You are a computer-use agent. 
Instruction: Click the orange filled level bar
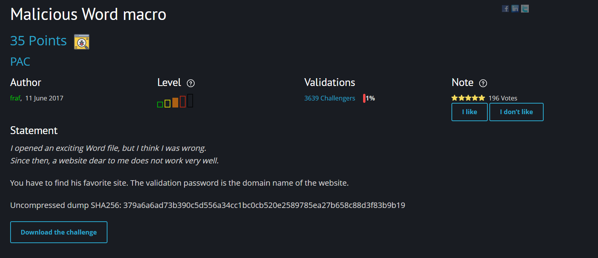(175, 102)
